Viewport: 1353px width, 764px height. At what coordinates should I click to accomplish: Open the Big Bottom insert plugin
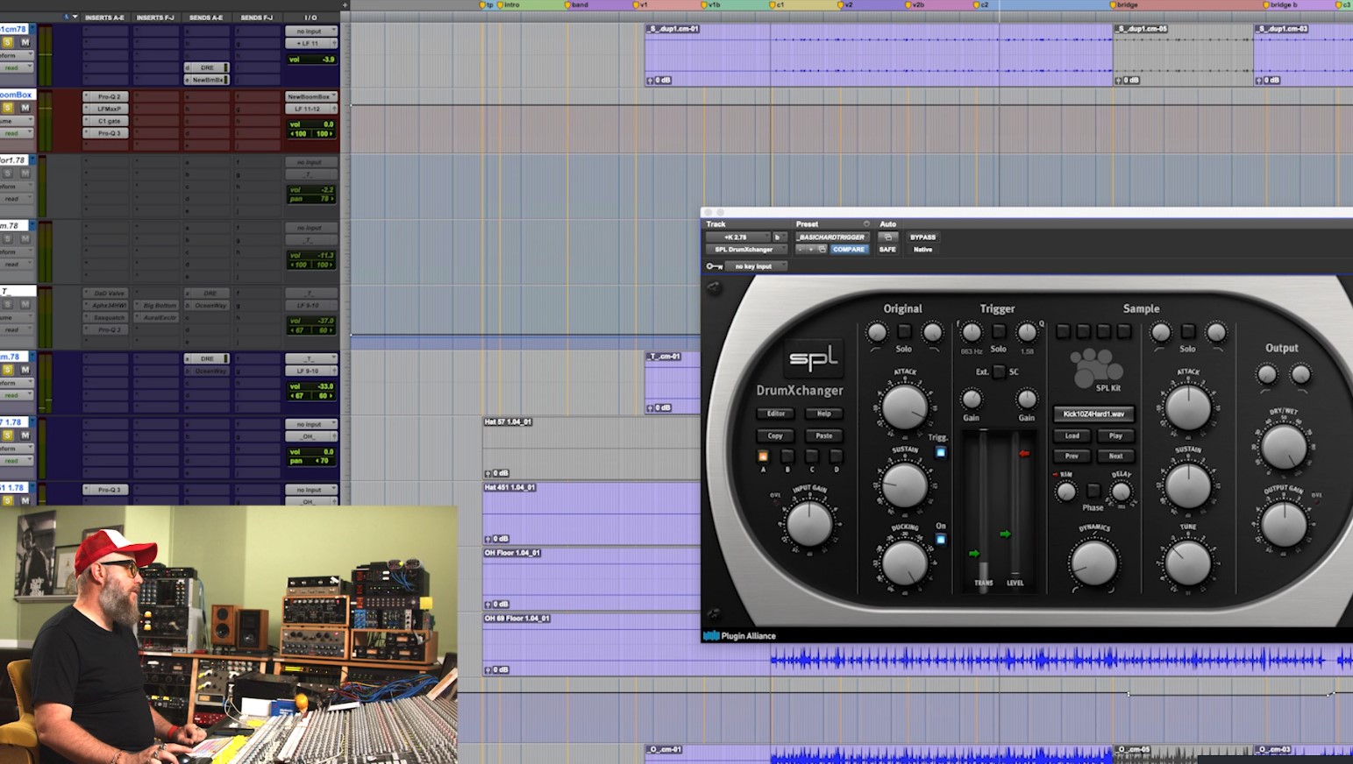(x=156, y=305)
